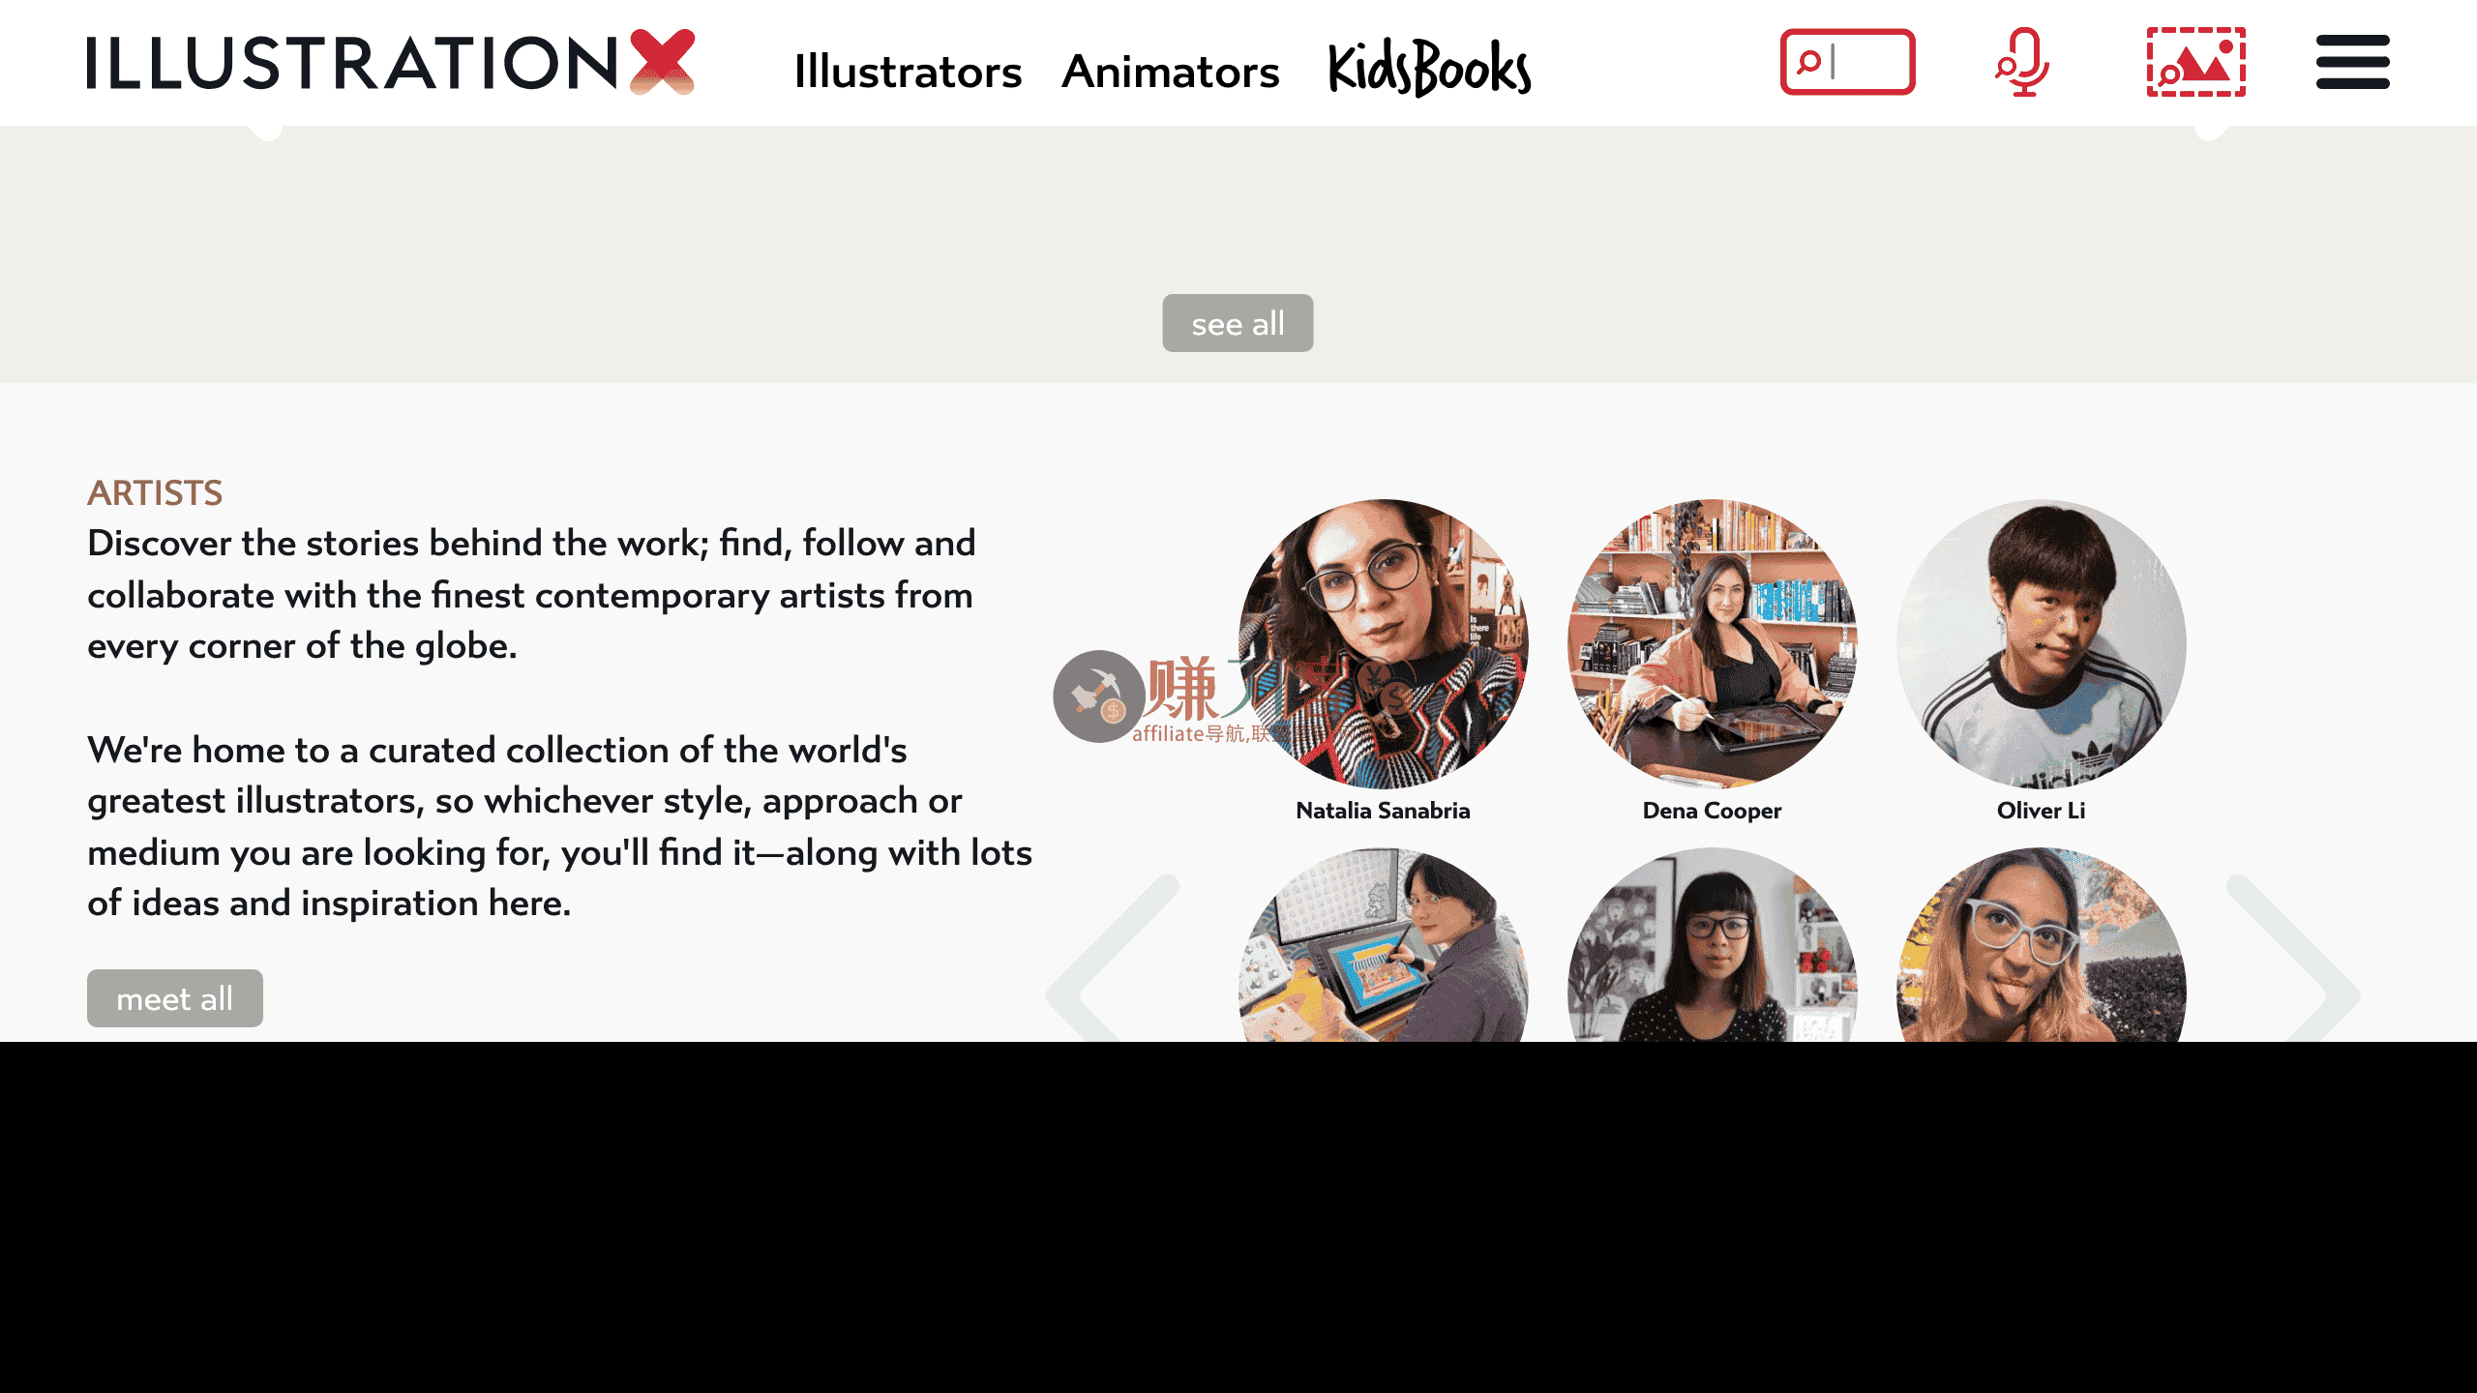Click the Dena Cooper name link
2477x1393 pixels.
point(1712,811)
